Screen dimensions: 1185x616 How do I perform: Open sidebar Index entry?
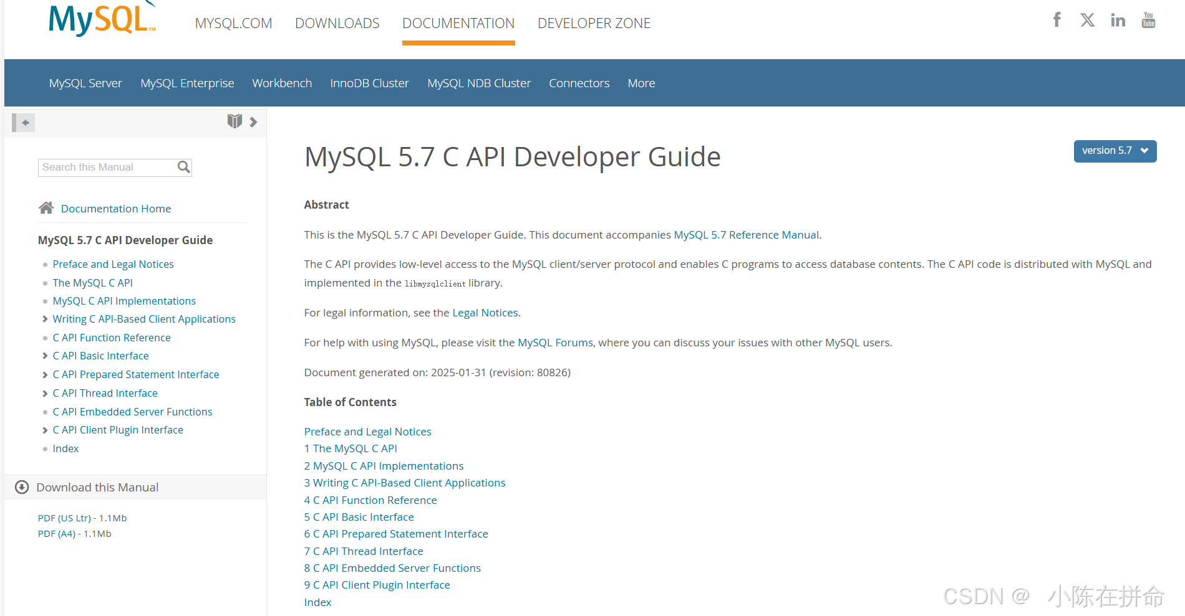pyautogui.click(x=65, y=448)
